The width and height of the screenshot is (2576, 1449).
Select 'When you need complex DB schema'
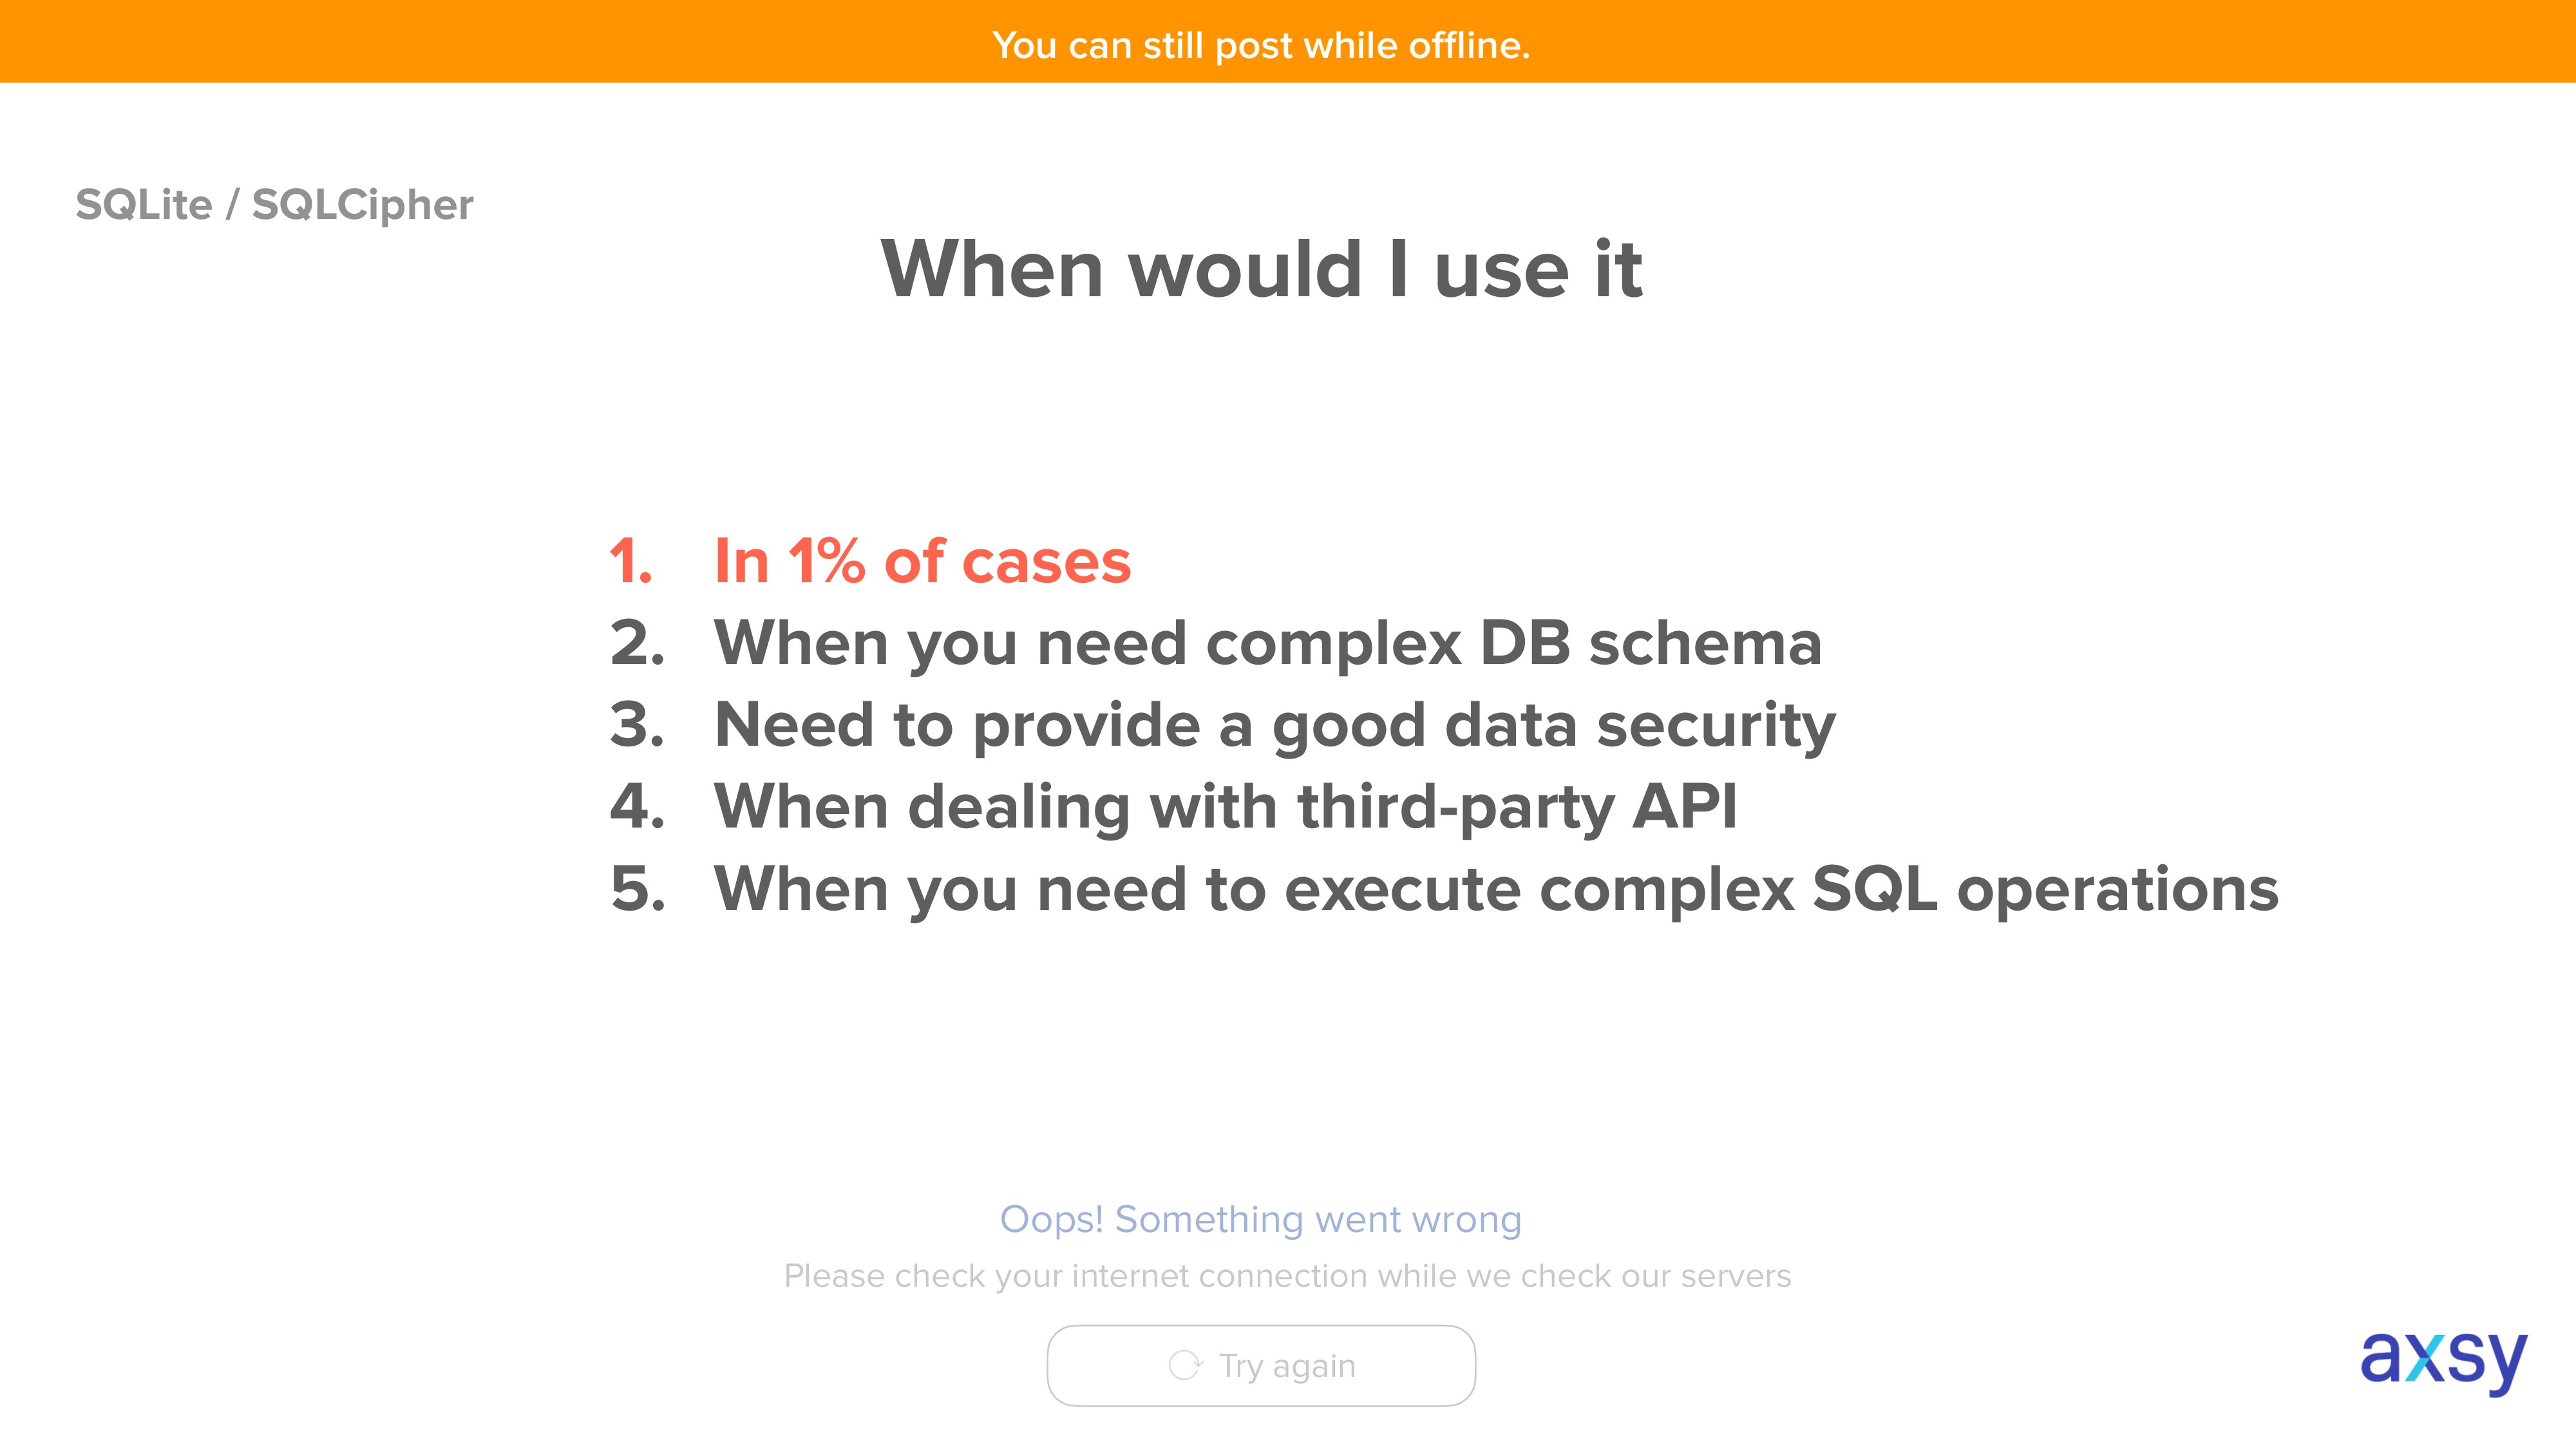click(1267, 643)
